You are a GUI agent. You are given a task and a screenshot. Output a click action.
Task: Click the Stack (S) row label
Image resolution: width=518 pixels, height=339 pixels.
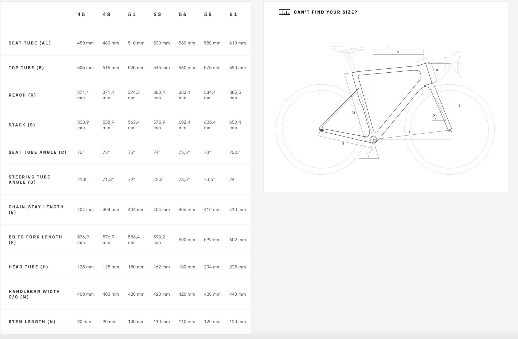coord(22,125)
